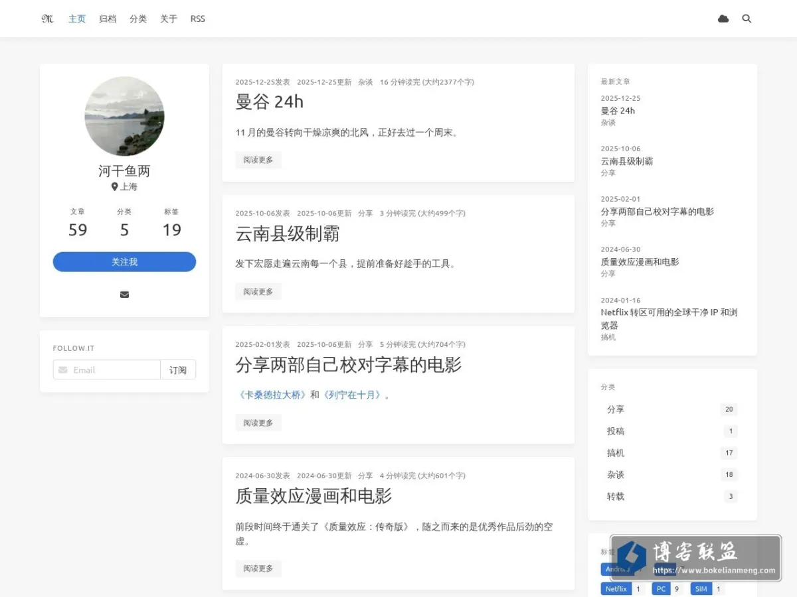The width and height of the screenshot is (797, 597).
Task: Click the Netflix tag
Action: tap(616, 588)
